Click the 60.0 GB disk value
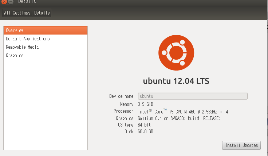Image resolution: width=268 pixels, height=156 pixels. (x=145, y=131)
